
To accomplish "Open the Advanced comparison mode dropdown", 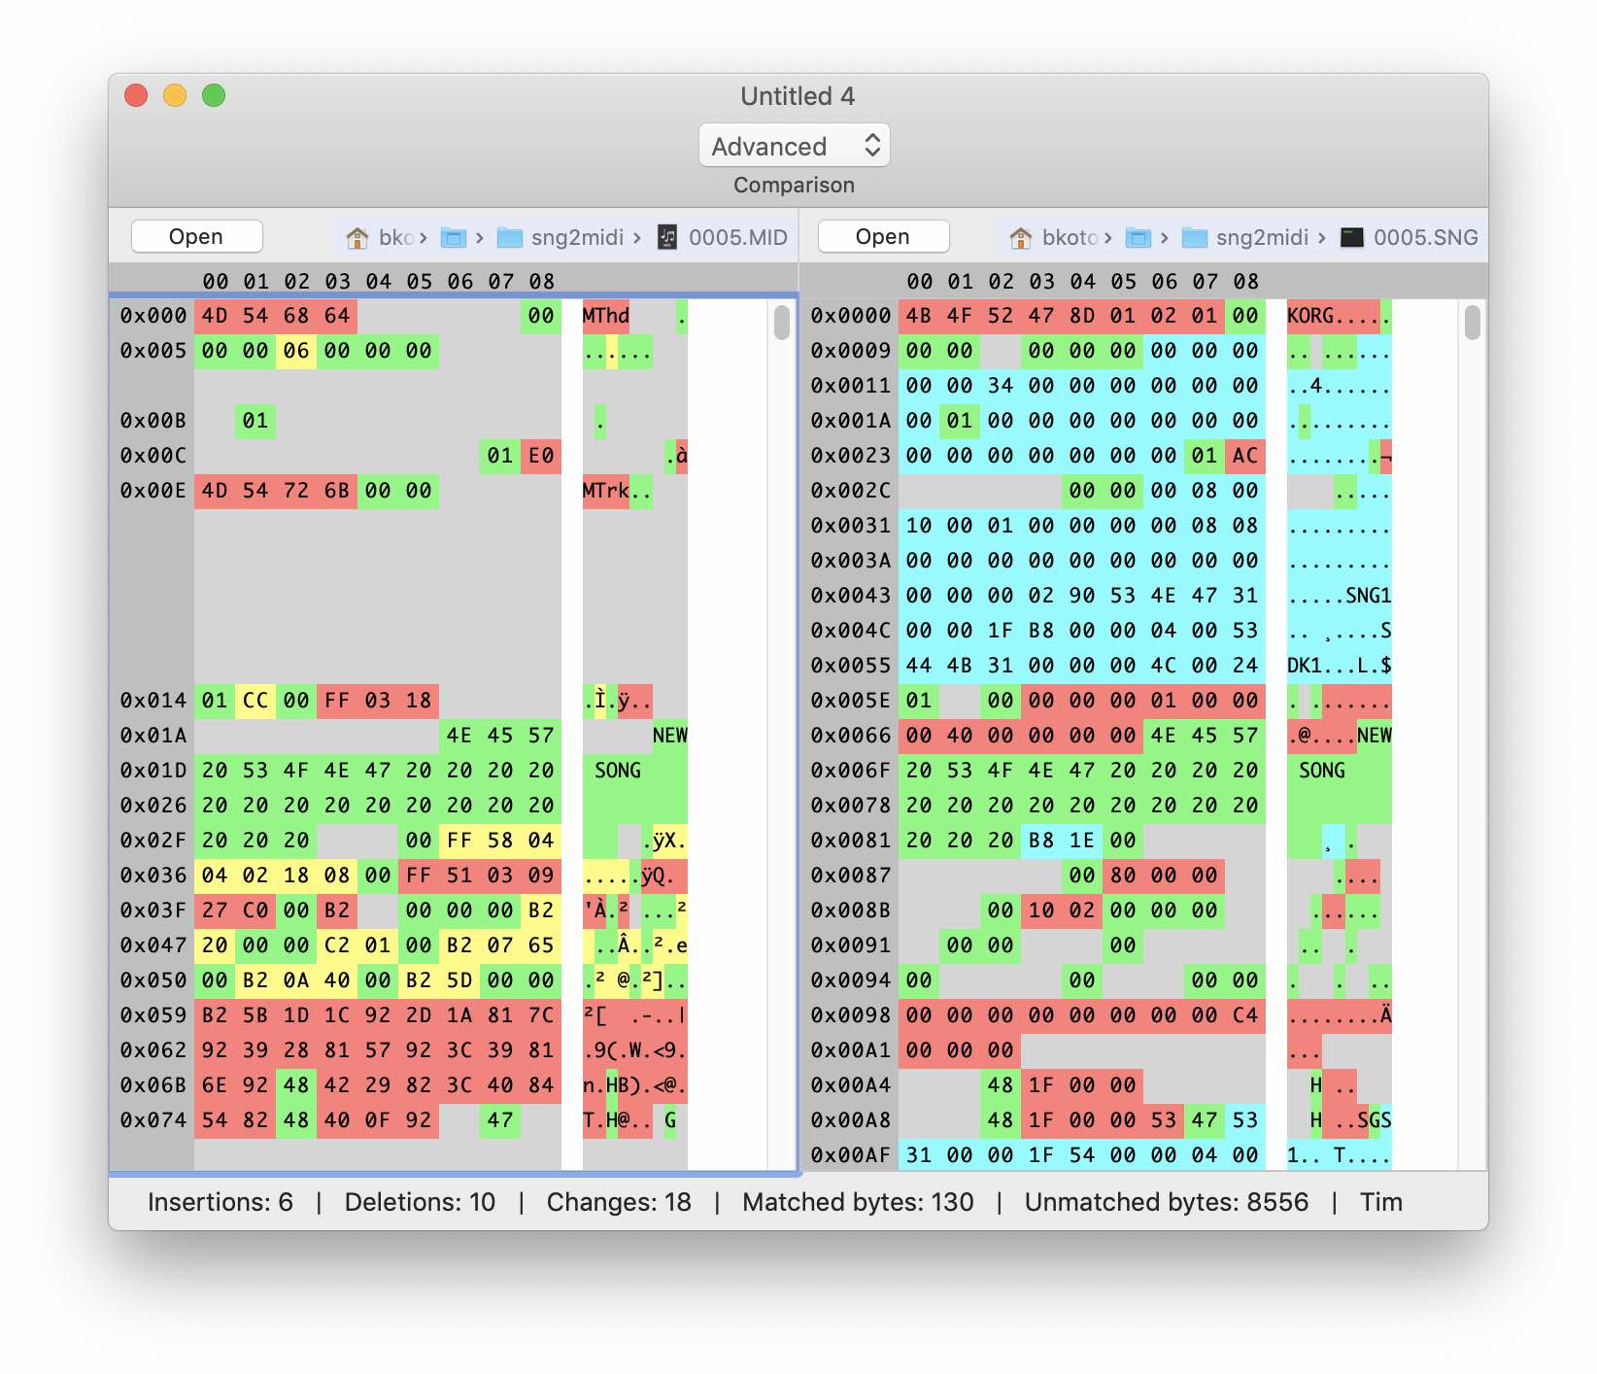I will (795, 146).
